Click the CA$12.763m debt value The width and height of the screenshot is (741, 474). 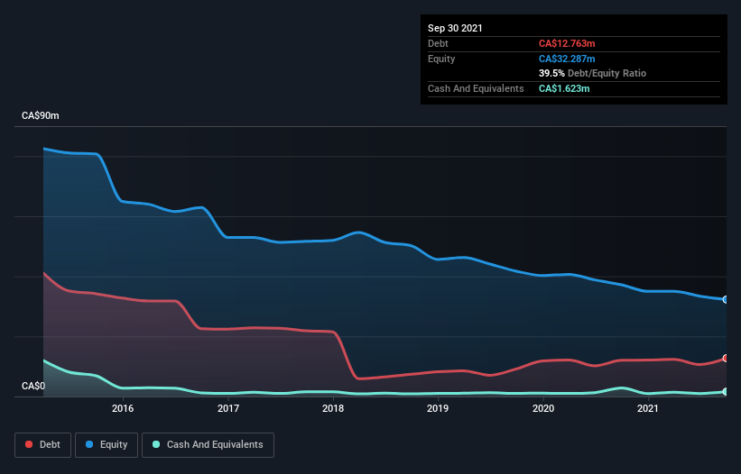(x=567, y=43)
